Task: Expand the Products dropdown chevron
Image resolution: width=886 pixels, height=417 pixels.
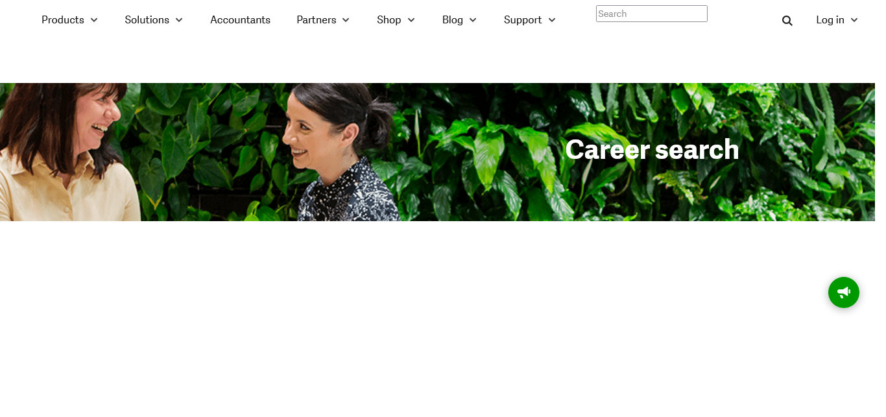Action: (94, 20)
